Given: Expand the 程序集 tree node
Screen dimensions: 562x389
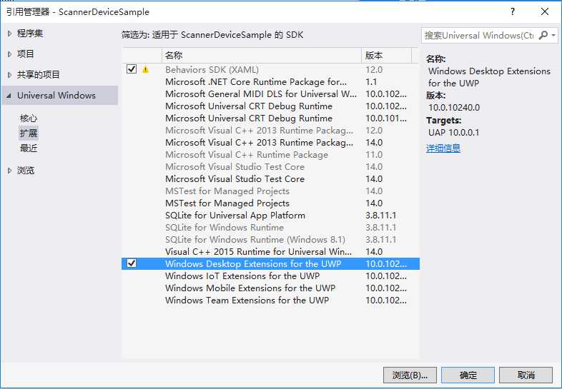Looking at the screenshot, I should click(10, 34).
